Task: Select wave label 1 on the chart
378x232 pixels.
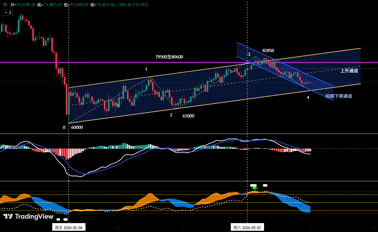Action: tap(146, 70)
